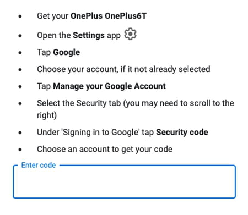Screen dimensions: 248x215
Task: Click the bullet before Select the Security
Action: [x=20, y=103]
